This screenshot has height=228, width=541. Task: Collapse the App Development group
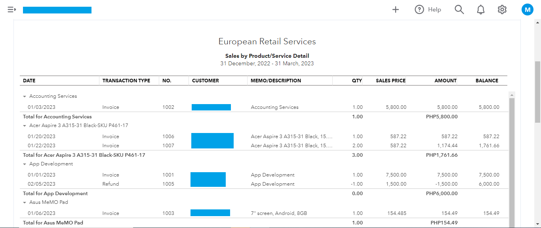pos(25,164)
